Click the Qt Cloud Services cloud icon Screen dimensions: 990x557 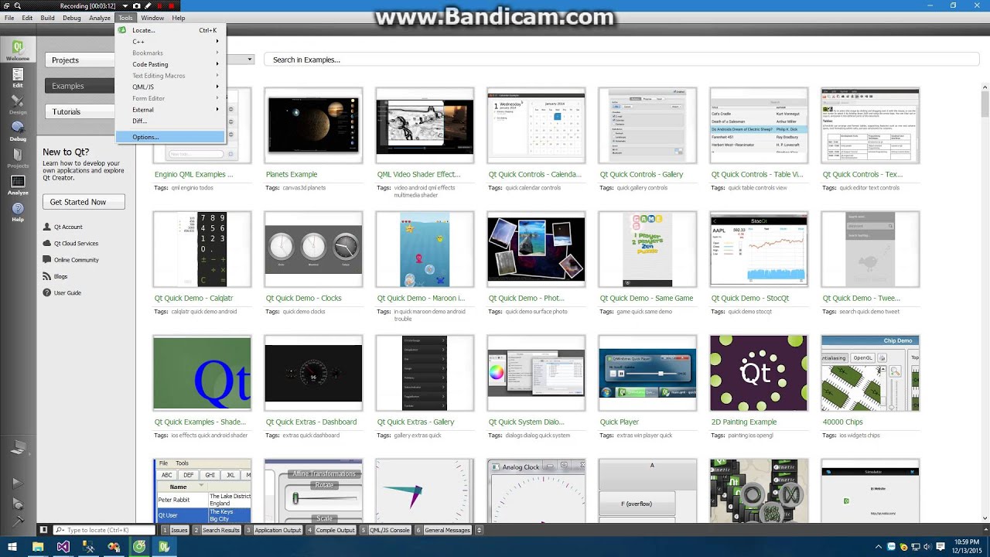pos(47,243)
